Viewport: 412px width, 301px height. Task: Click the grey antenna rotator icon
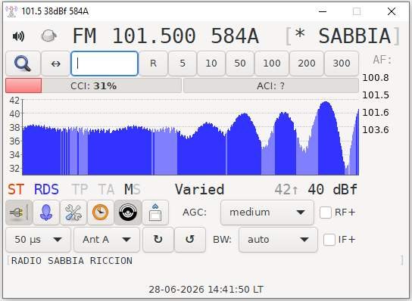(49, 36)
